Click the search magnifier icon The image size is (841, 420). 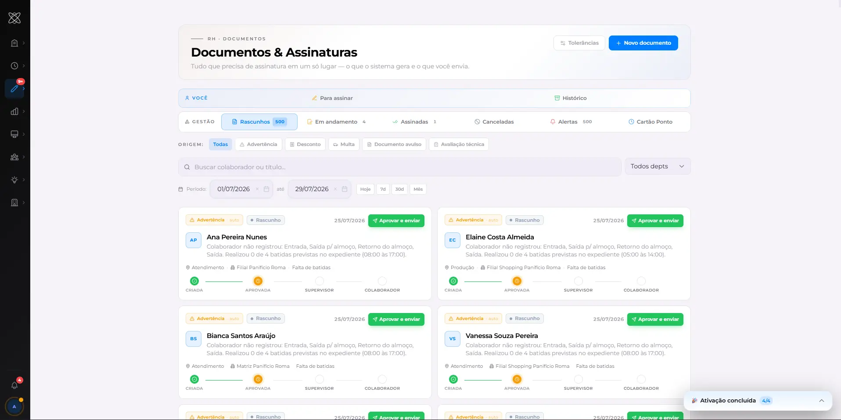click(187, 167)
